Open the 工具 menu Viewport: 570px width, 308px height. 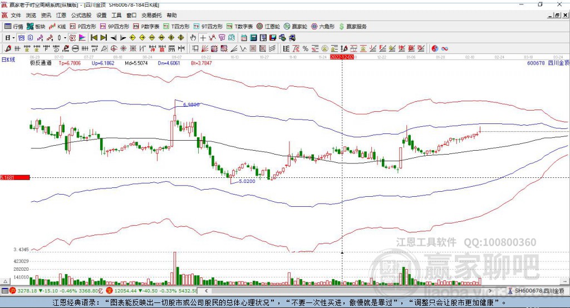(x=116, y=15)
